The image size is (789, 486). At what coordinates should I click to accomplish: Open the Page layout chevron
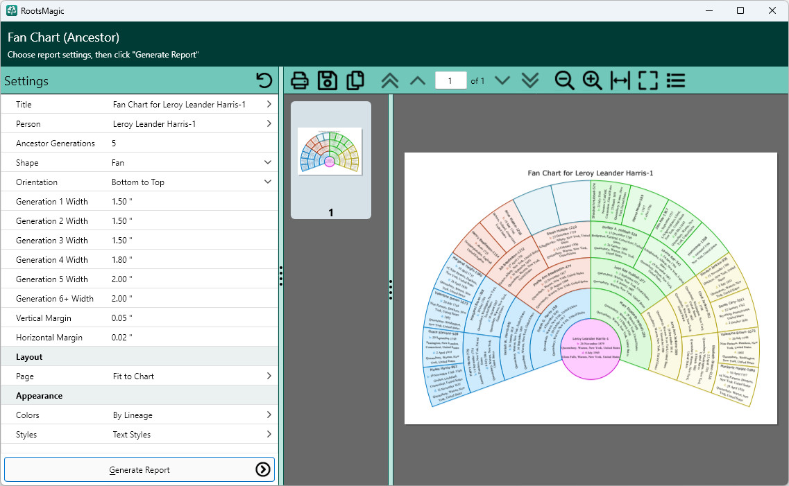(269, 376)
